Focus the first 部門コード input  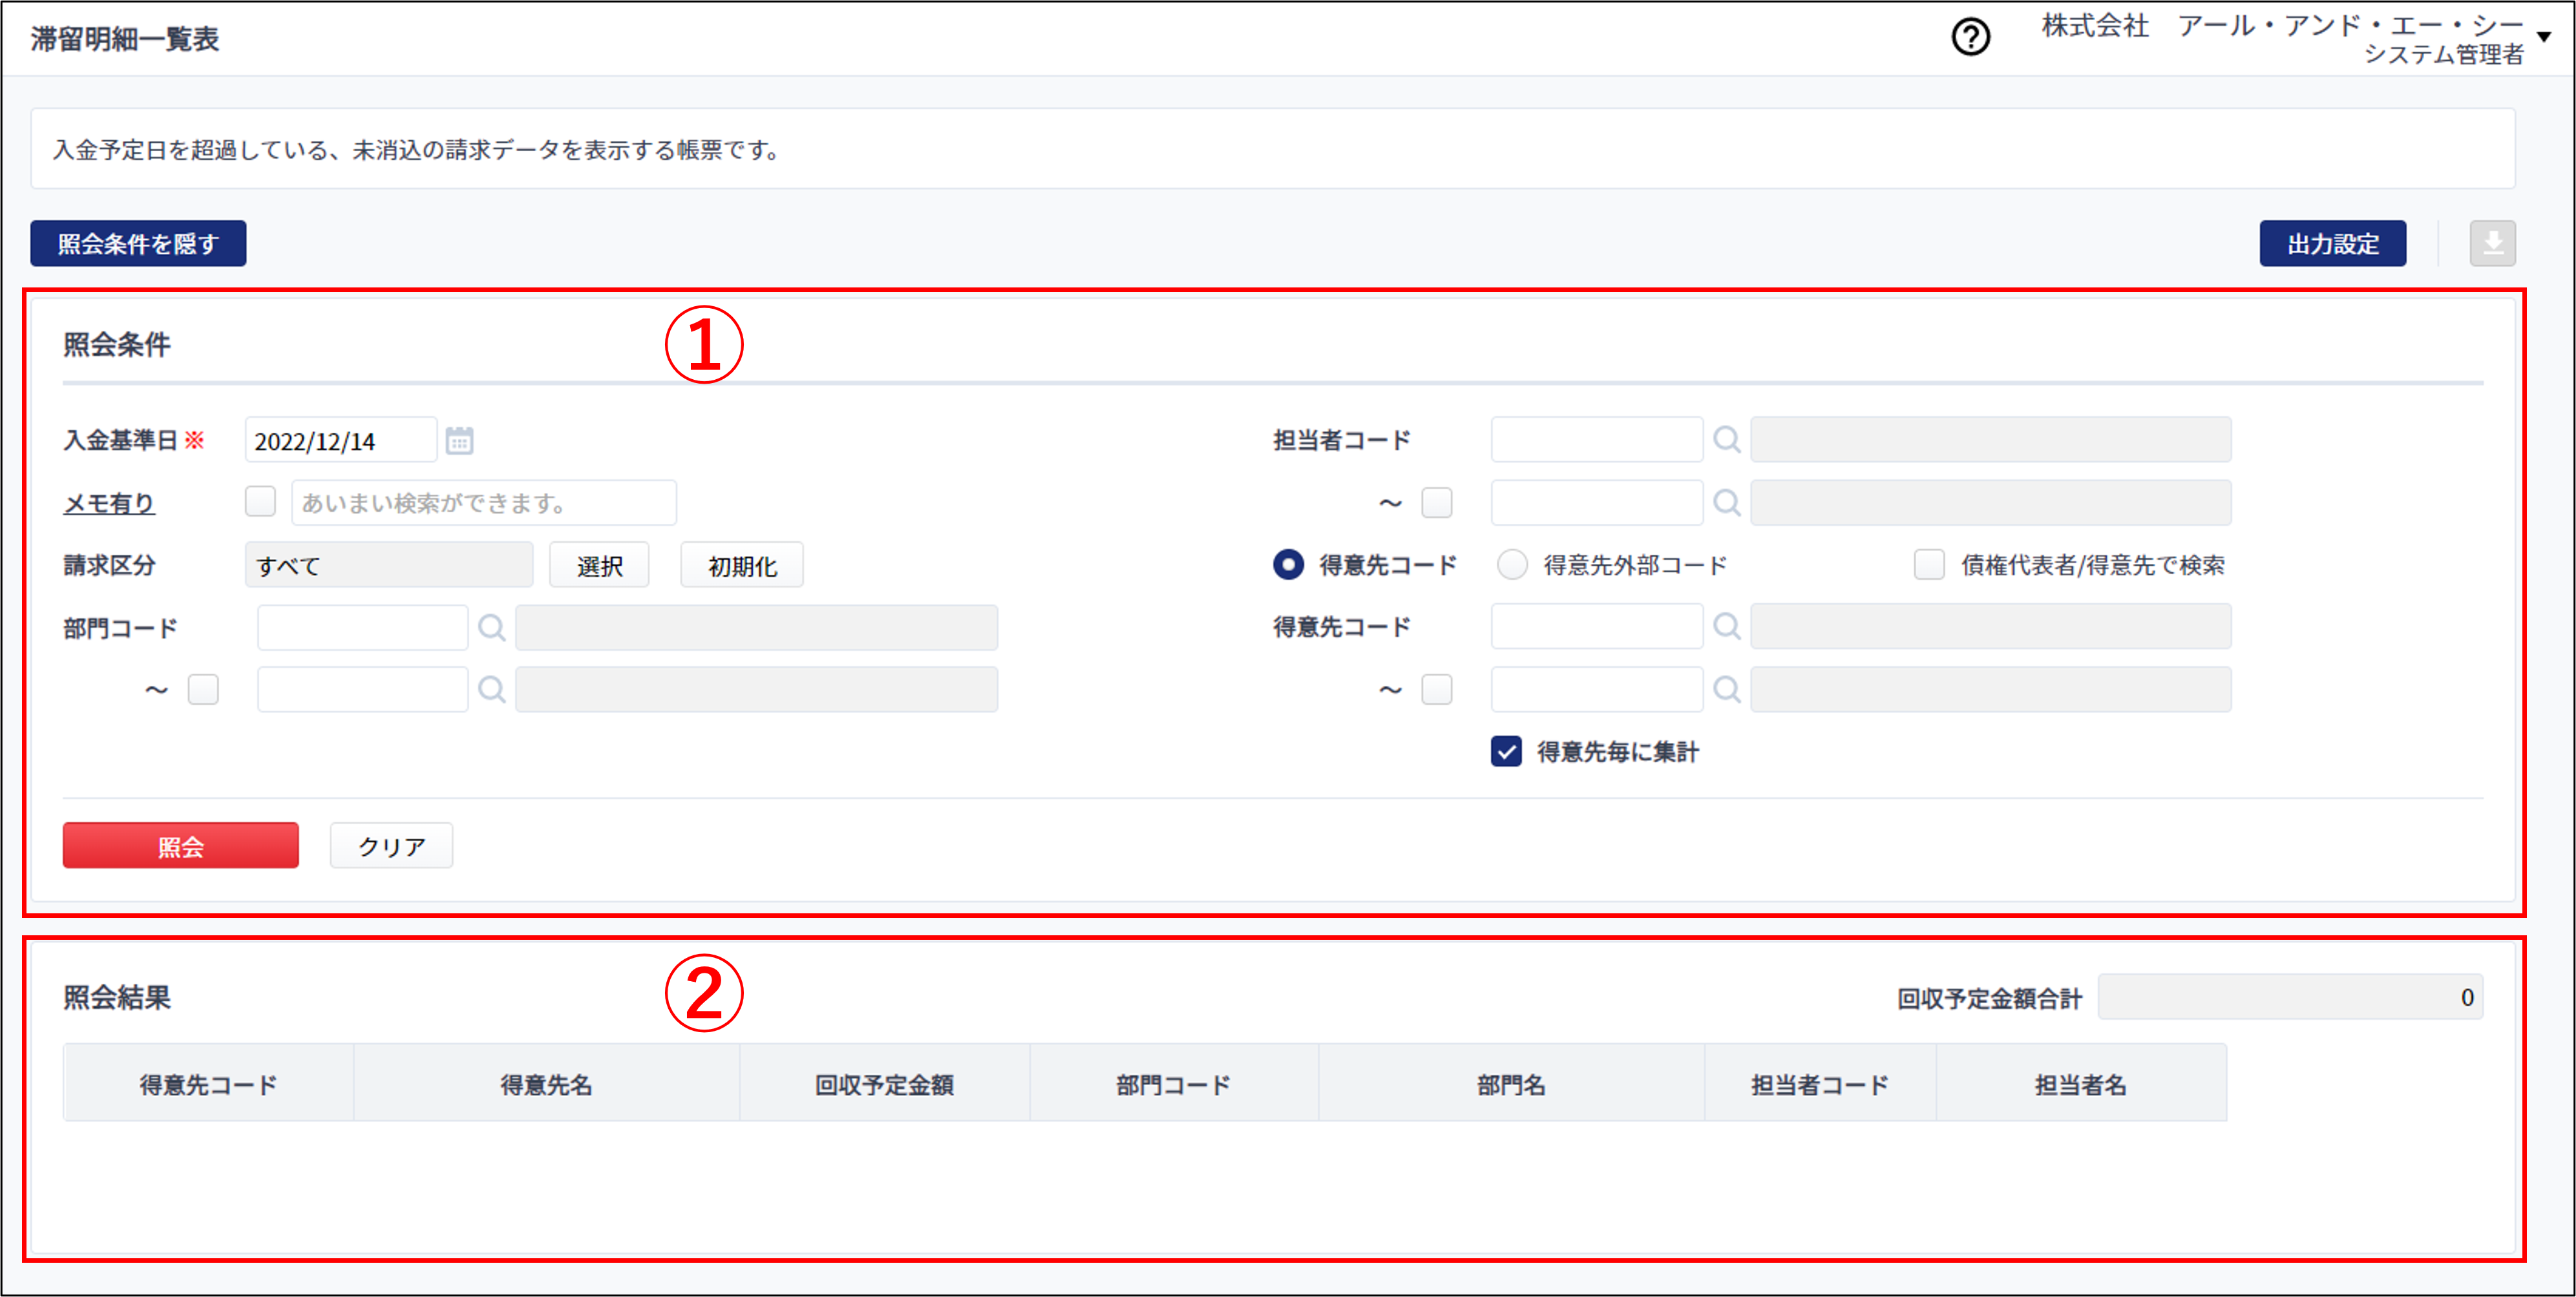(x=363, y=628)
